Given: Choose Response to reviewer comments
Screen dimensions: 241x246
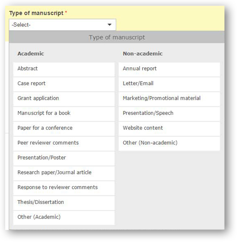Looking at the screenshot, I should [x=64, y=188].
